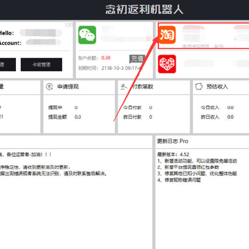Click the announcement line ending 加油!!!

26,154
